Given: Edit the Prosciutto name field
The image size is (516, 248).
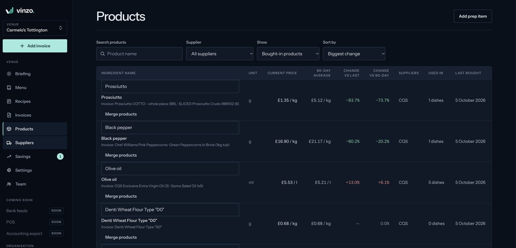Looking at the screenshot, I should coord(170,86).
